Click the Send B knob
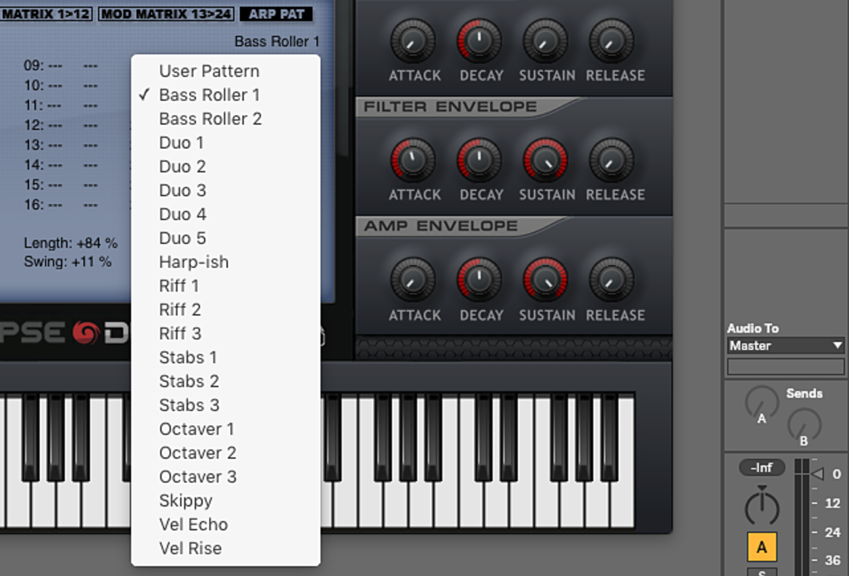Viewport: 849px width, 576px height. coord(804,426)
